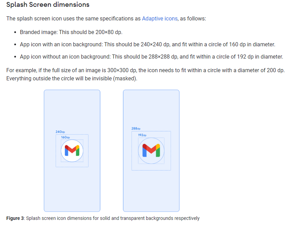Click the 288dp dimension label

(136, 129)
